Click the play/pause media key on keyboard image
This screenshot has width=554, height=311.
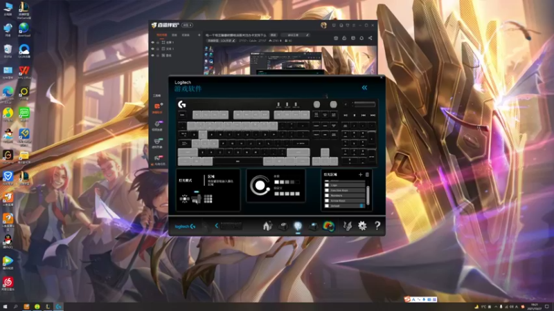(x=346, y=115)
